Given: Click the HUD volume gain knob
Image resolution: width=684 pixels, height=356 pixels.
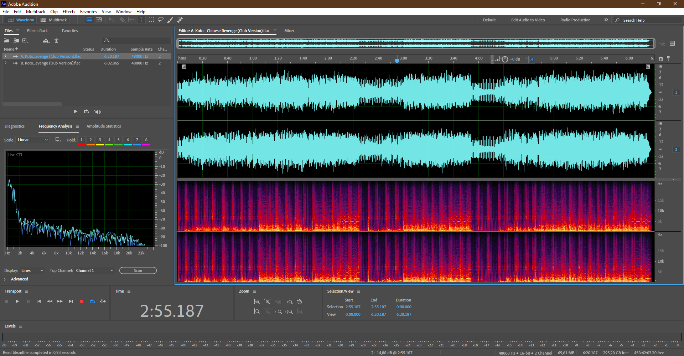Looking at the screenshot, I should (505, 59).
